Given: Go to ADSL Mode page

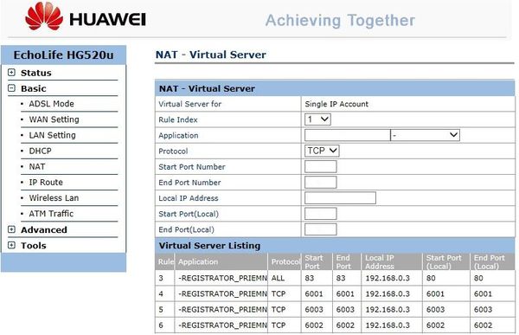Looking at the screenshot, I should point(51,104).
